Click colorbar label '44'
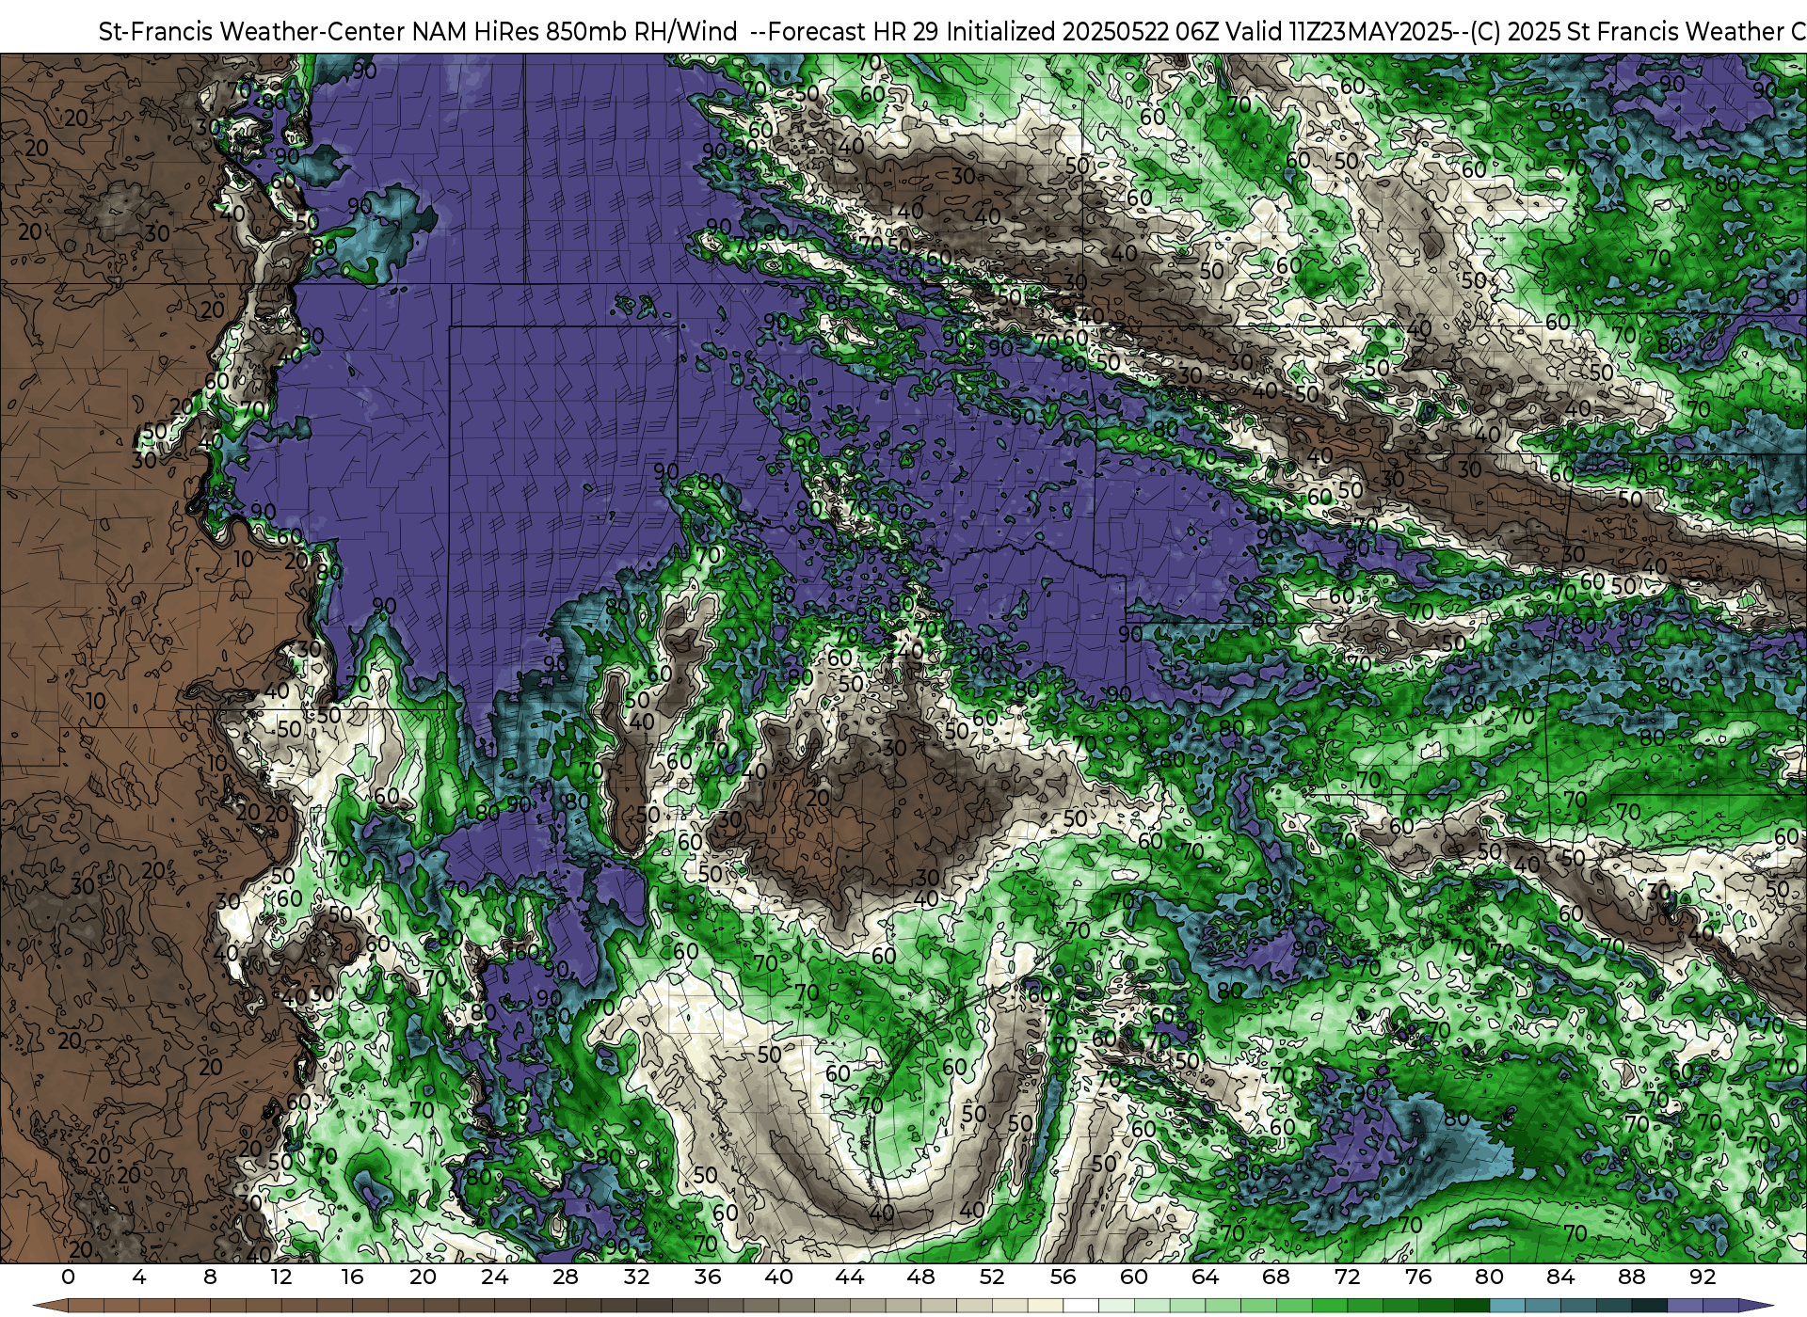1807x1317 pixels. 850,1277
